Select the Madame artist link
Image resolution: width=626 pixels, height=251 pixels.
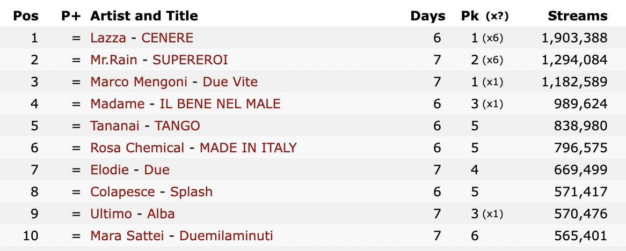pyautogui.click(x=118, y=104)
